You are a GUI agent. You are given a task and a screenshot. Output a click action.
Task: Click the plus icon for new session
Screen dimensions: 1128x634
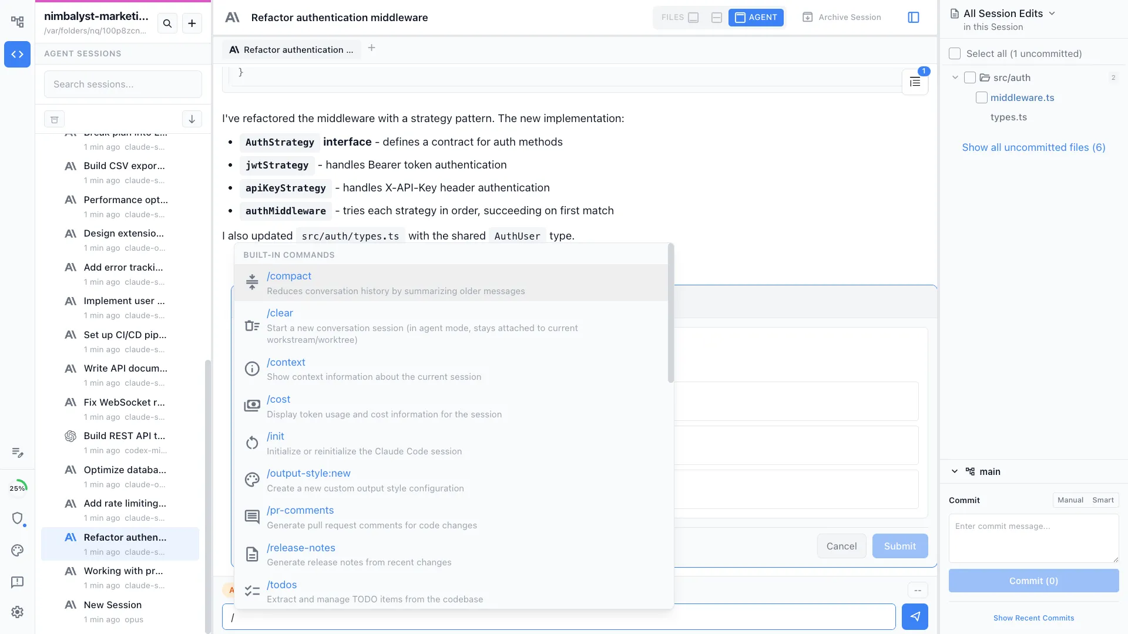[x=192, y=23]
